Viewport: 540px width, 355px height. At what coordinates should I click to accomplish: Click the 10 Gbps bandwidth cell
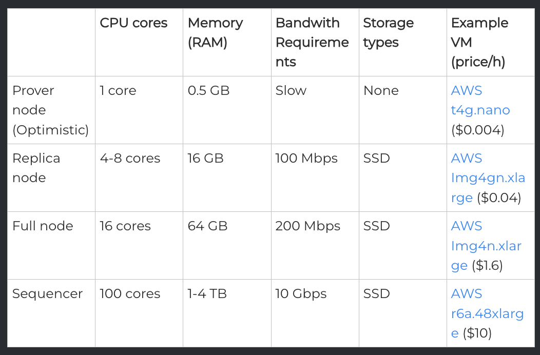[x=301, y=294]
